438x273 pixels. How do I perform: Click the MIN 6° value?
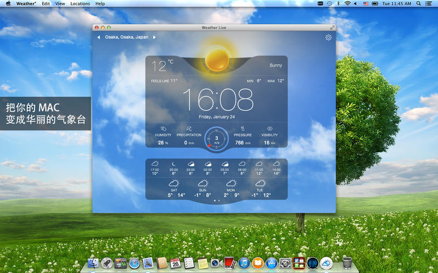[x=254, y=81]
